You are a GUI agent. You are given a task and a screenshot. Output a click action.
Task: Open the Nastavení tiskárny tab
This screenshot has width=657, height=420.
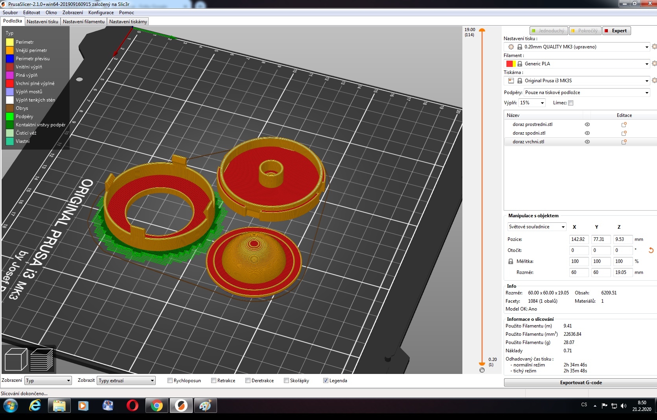point(128,22)
